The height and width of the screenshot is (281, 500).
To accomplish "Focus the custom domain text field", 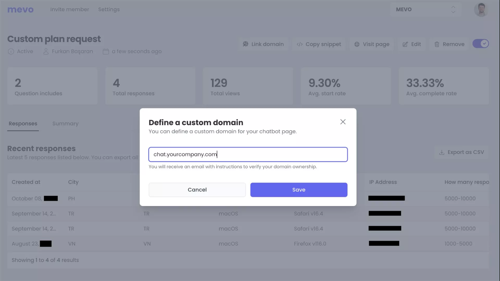I will coord(248,155).
